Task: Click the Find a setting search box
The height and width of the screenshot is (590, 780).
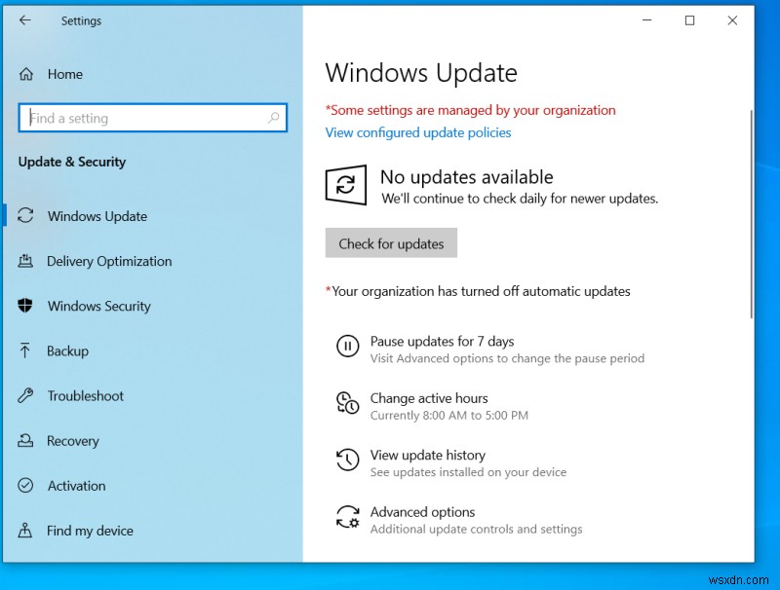Action: [x=152, y=117]
